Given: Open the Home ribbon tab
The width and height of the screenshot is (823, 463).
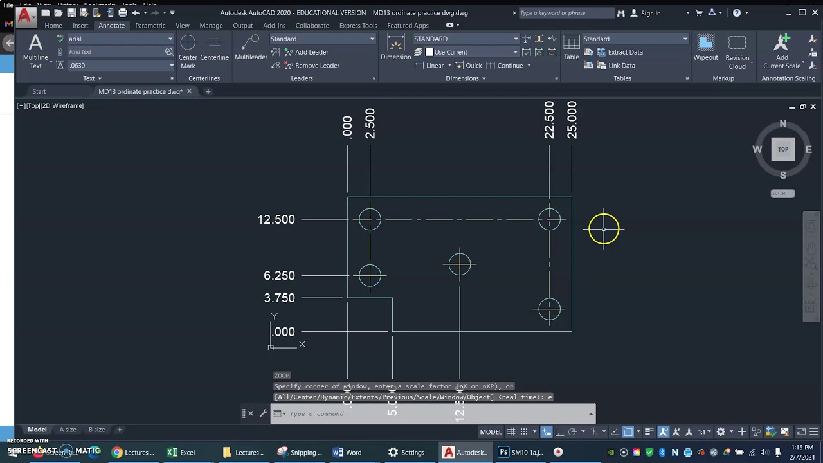Looking at the screenshot, I should (x=53, y=26).
